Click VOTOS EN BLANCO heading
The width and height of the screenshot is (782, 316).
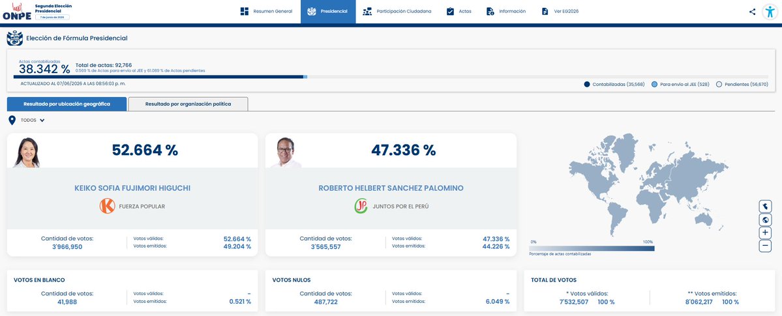coord(39,280)
